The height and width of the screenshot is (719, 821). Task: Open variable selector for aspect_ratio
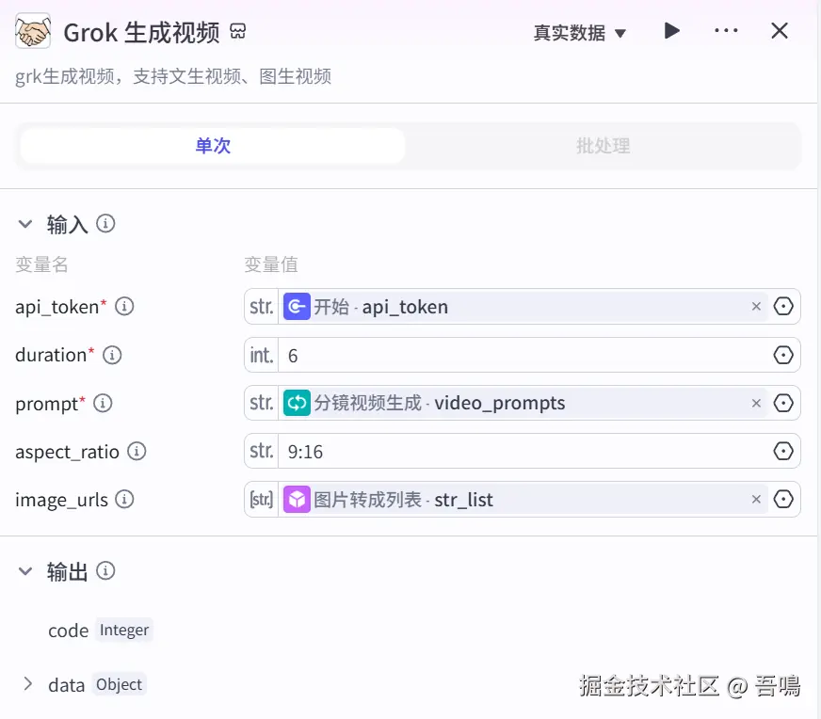[x=783, y=451]
